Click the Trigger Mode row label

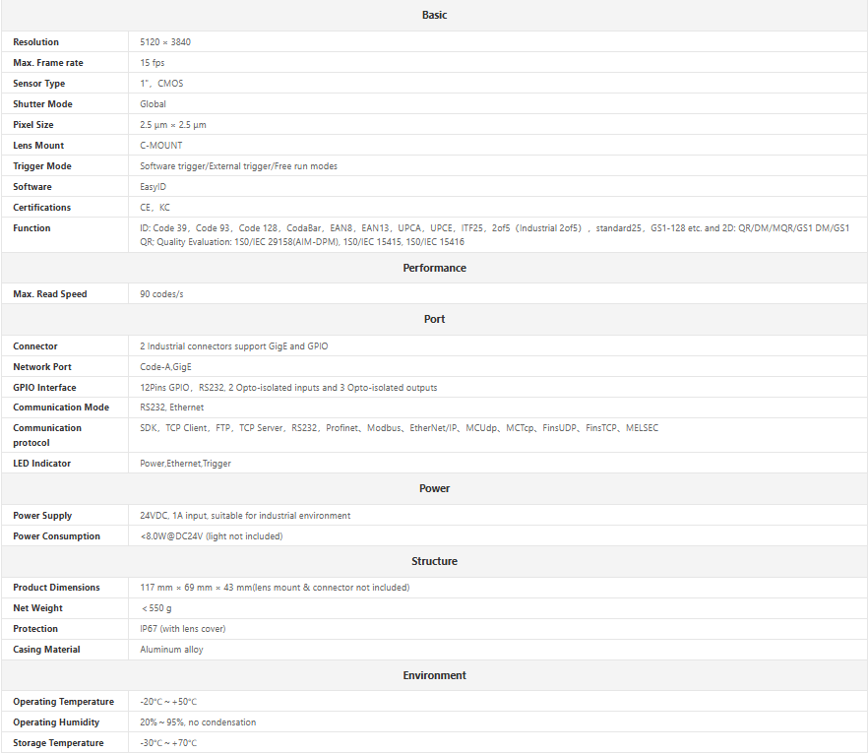point(42,166)
